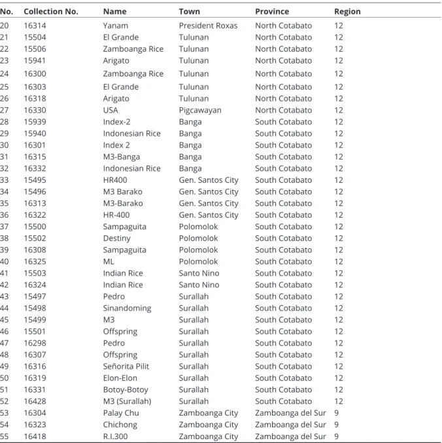Select collection number 16313
Screen dimensions: 442x443
35,203
